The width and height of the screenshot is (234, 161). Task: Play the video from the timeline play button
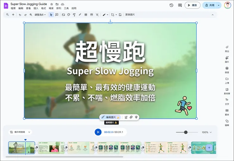pyautogui.click(x=98, y=132)
